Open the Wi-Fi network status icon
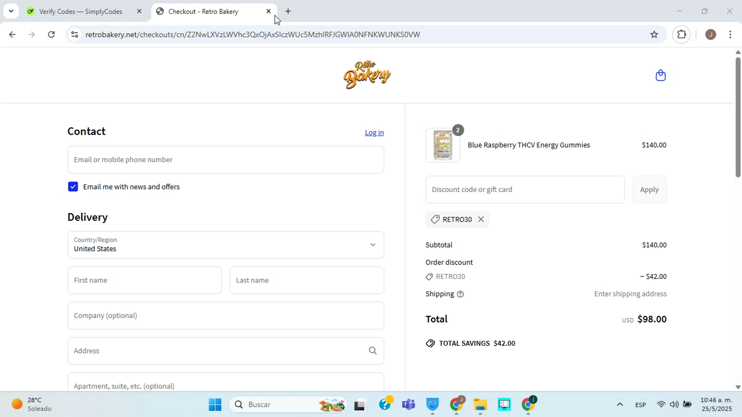The width and height of the screenshot is (742, 417). (661, 405)
